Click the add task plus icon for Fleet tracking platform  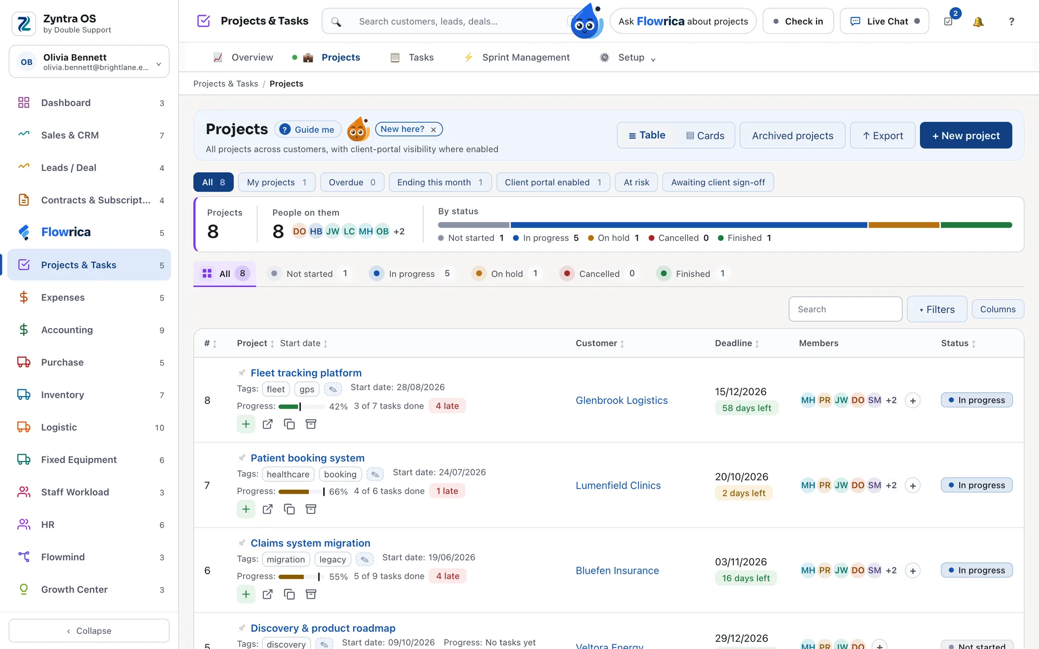pyautogui.click(x=246, y=424)
